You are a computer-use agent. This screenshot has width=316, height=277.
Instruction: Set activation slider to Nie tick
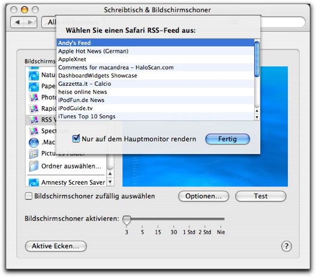pos(221,227)
